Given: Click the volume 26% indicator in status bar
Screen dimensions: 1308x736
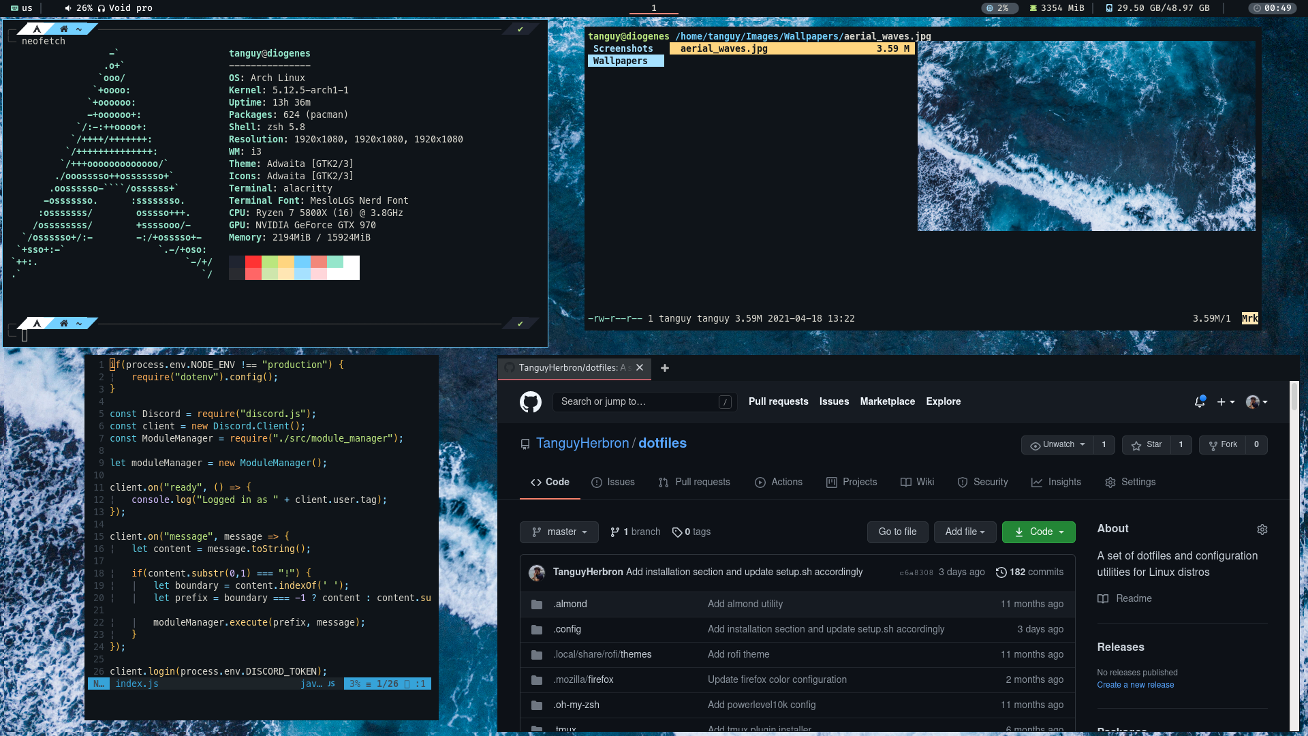Looking at the screenshot, I should pos(78,8).
